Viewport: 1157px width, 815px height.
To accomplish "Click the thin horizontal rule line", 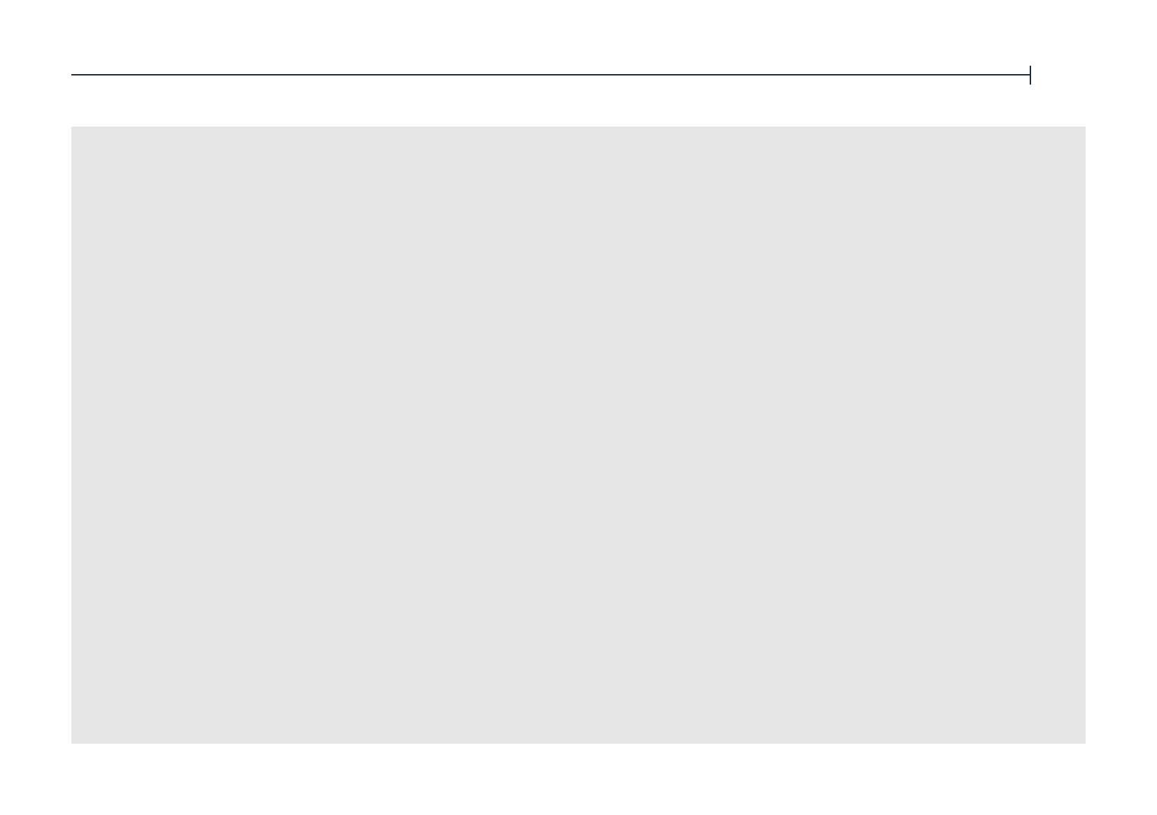I will [x=551, y=75].
